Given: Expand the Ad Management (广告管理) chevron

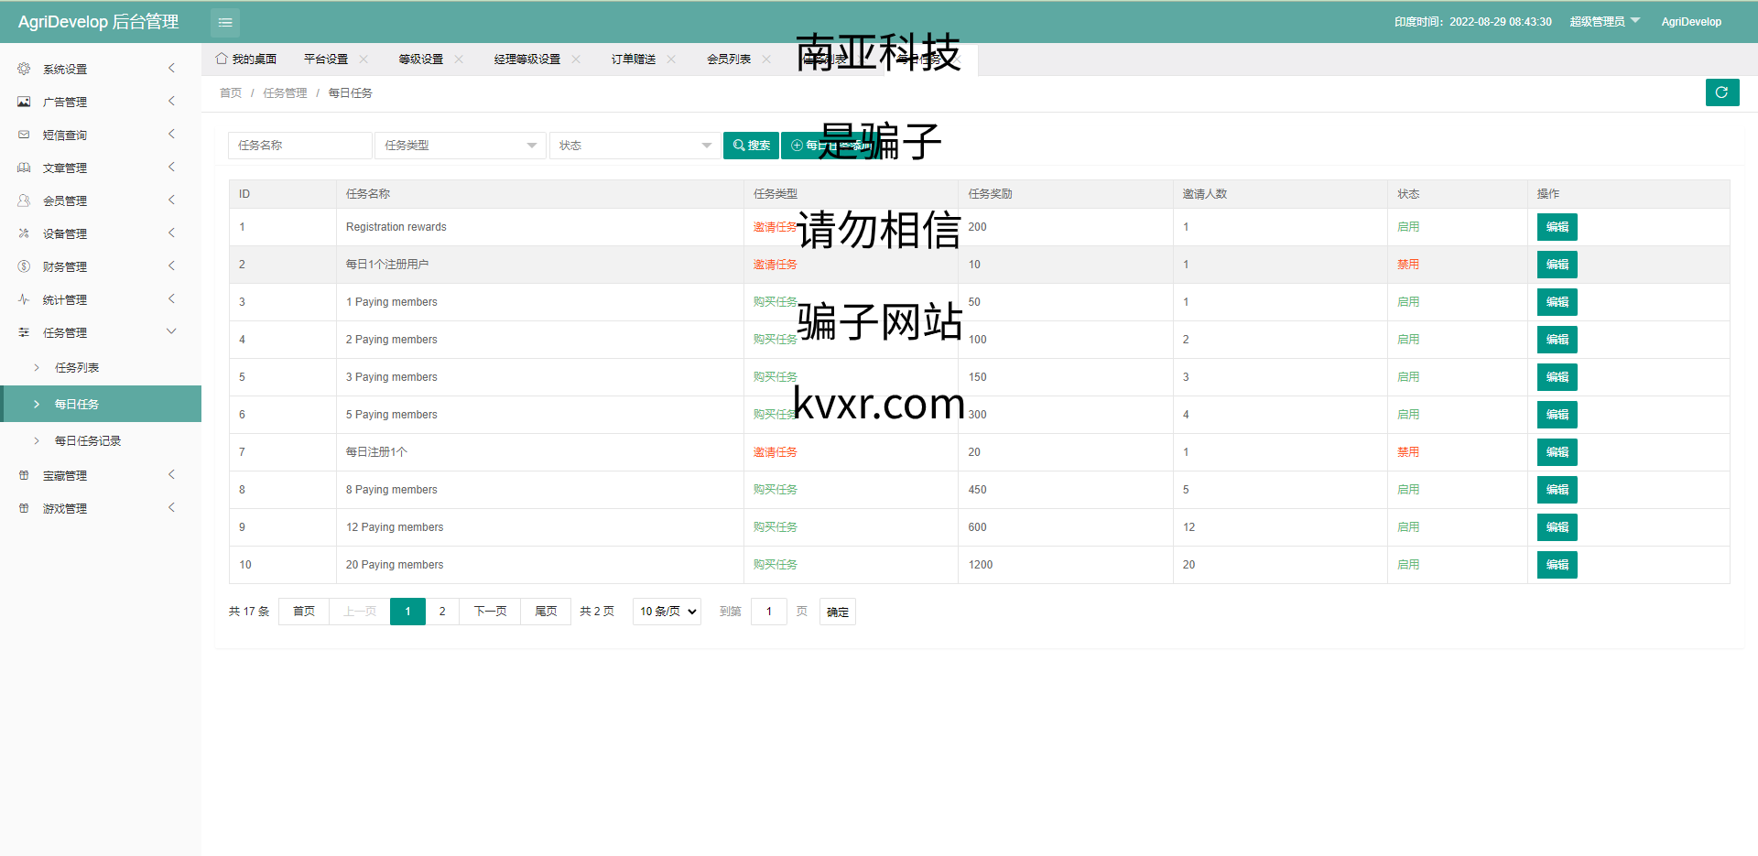Looking at the screenshot, I should tap(171, 102).
